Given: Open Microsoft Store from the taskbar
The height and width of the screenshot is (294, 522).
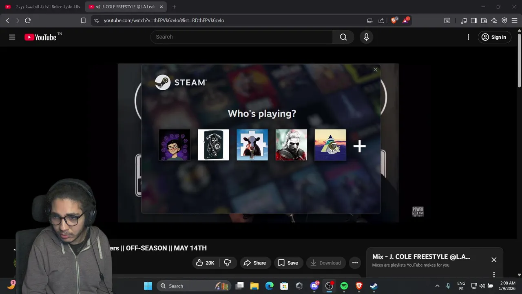Looking at the screenshot, I should click(x=284, y=286).
